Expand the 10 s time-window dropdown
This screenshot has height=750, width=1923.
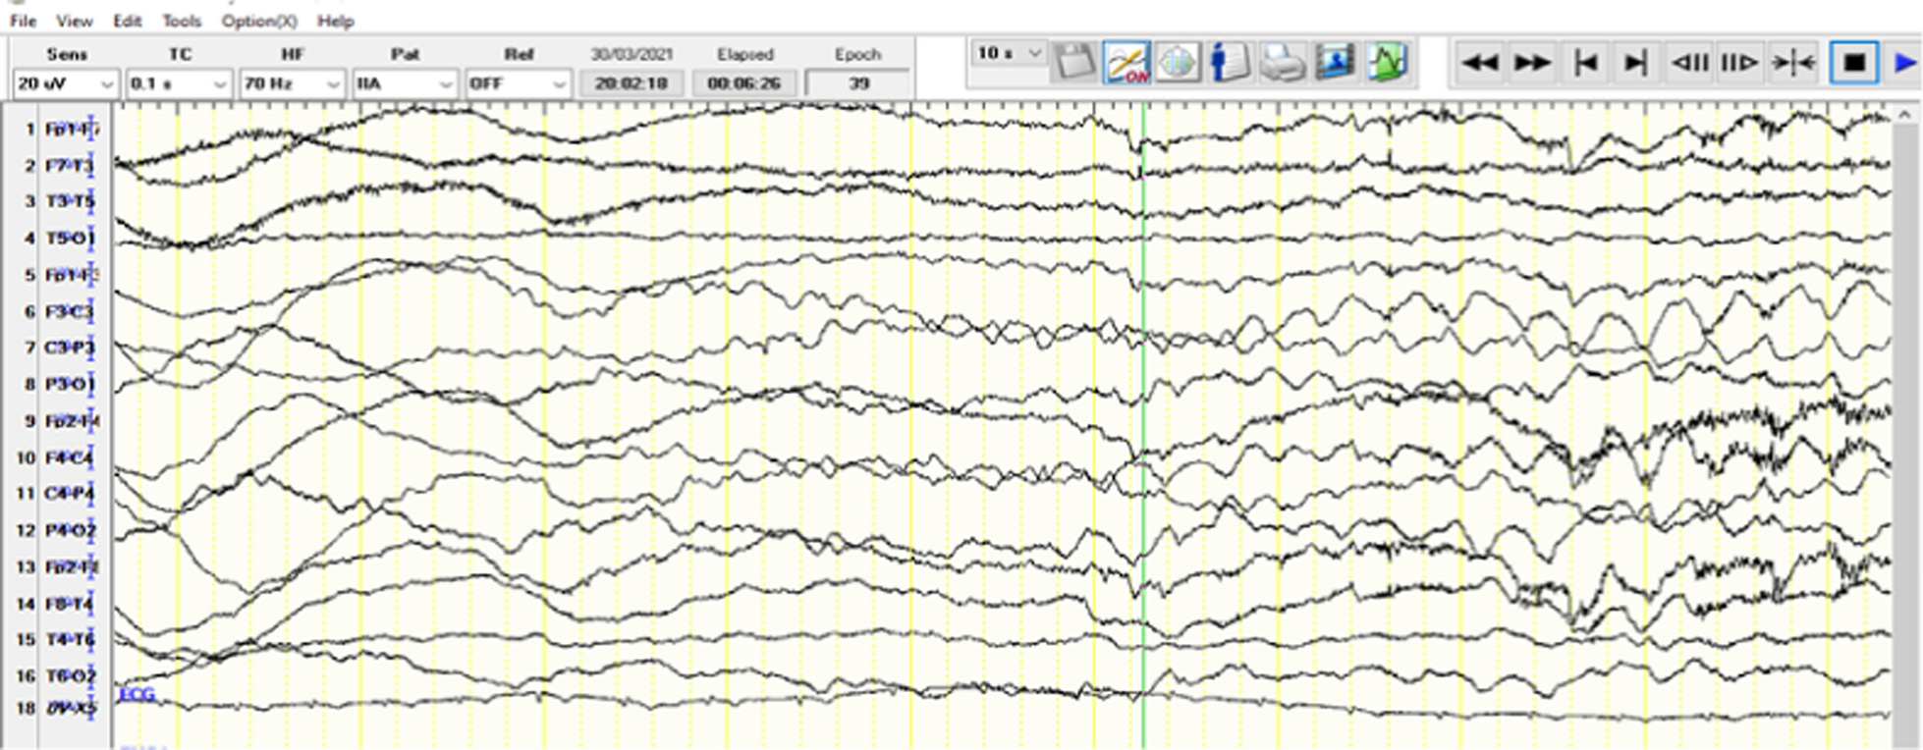pyautogui.click(x=1009, y=53)
